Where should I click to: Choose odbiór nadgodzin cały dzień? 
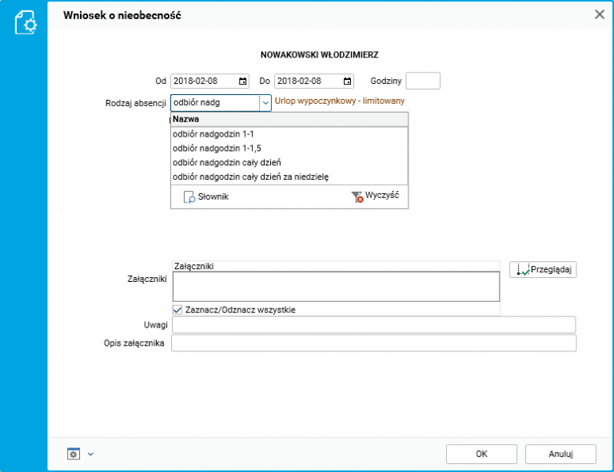[x=289, y=162]
